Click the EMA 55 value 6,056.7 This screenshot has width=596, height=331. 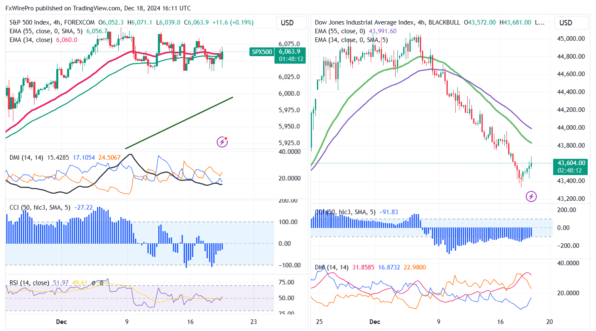pos(96,31)
